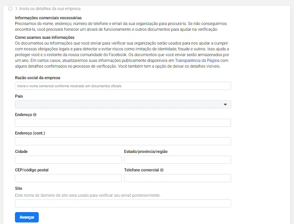This screenshot has width=294, height=224.
Task: Collapse the 'Insira os detalhes da sua empresa' section
Action: click(x=48, y=8)
